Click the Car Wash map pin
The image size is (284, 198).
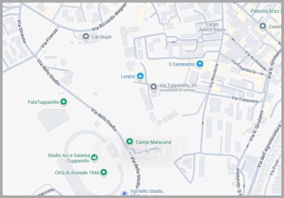click(86, 37)
